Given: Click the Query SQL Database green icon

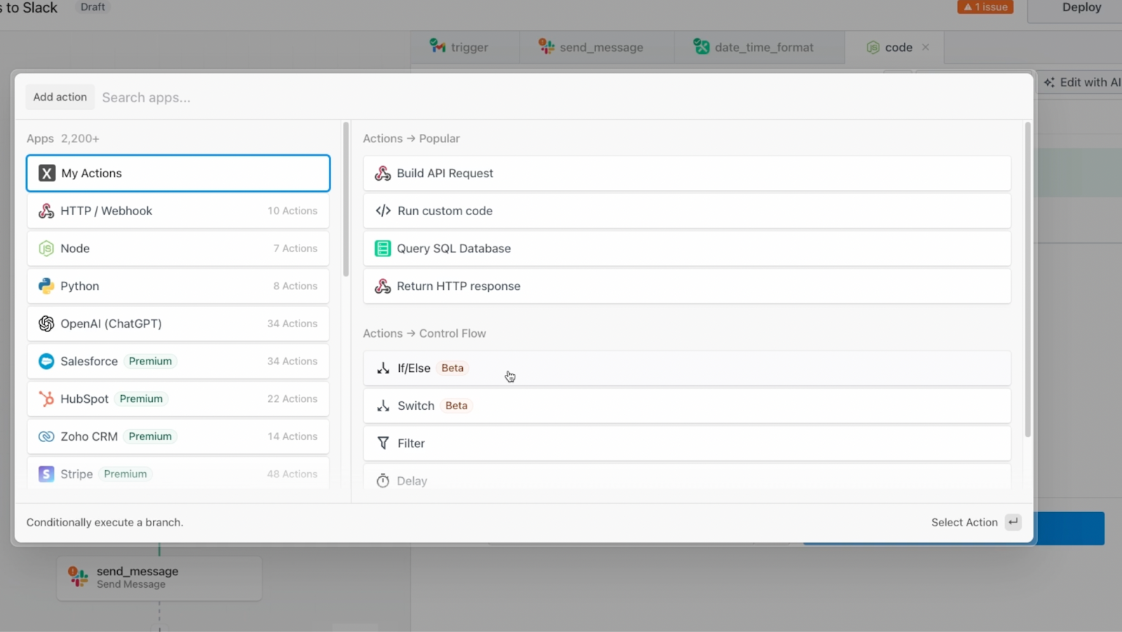Looking at the screenshot, I should point(383,249).
